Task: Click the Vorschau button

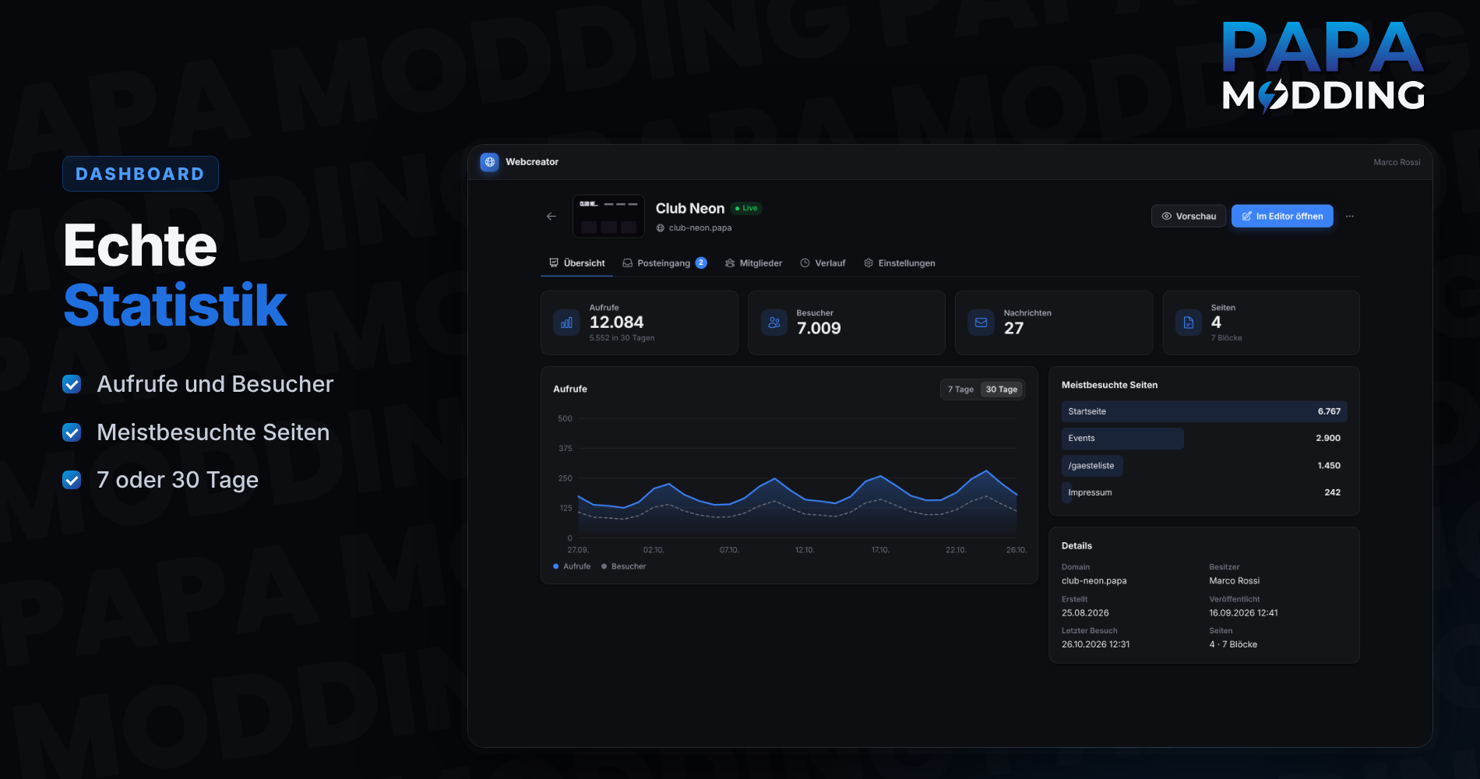Action: tap(1189, 217)
